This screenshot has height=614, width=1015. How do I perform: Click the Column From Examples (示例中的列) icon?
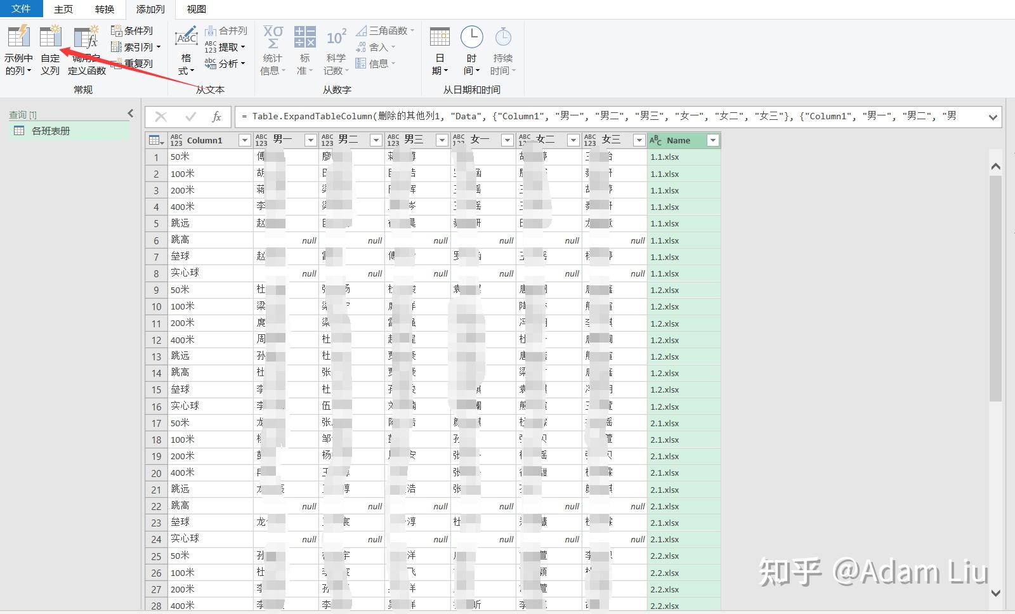pyautogui.click(x=18, y=37)
